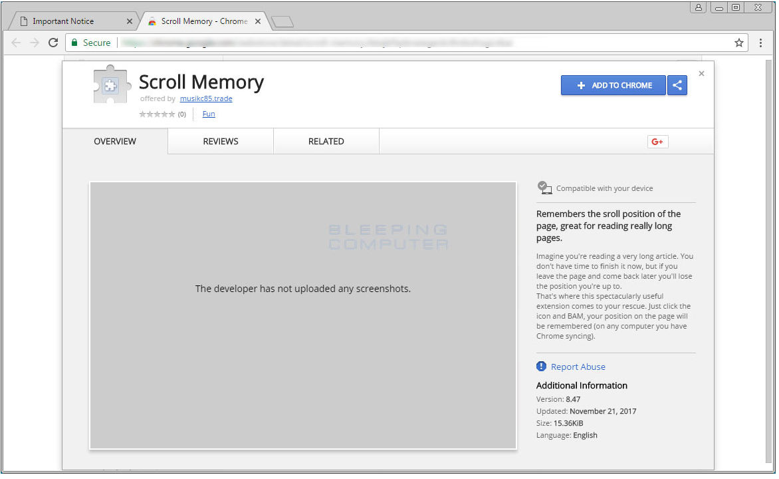This screenshot has height=479, width=779.
Task: Open the Fun category link
Action: pos(209,114)
